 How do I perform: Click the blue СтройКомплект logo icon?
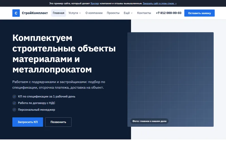pyautogui.click(x=16, y=13)
